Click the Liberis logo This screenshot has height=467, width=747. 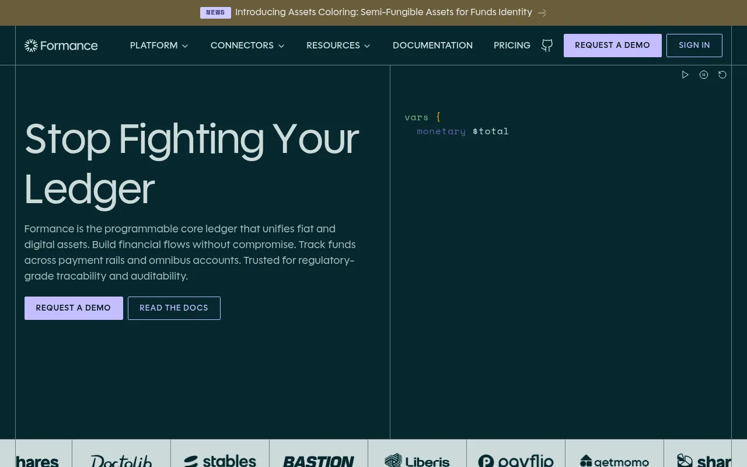tap(417, 461)
